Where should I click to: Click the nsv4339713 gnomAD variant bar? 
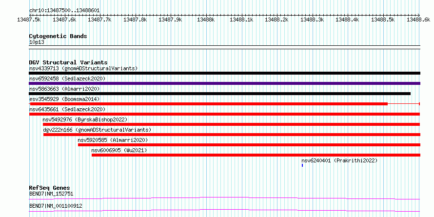pyautogui.click(x=224, y=73)
